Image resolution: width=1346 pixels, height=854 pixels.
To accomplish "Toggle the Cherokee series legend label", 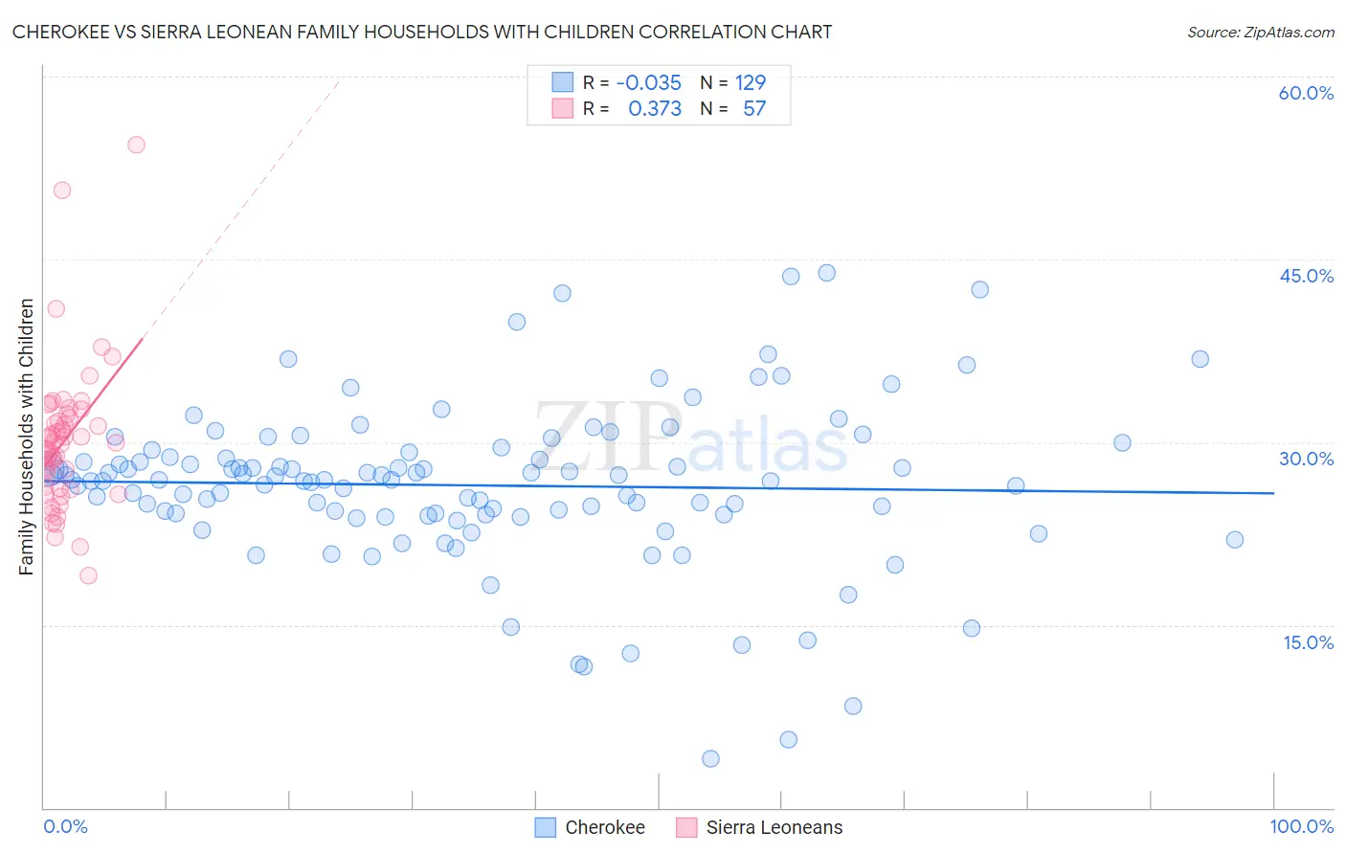I will 605,827.
